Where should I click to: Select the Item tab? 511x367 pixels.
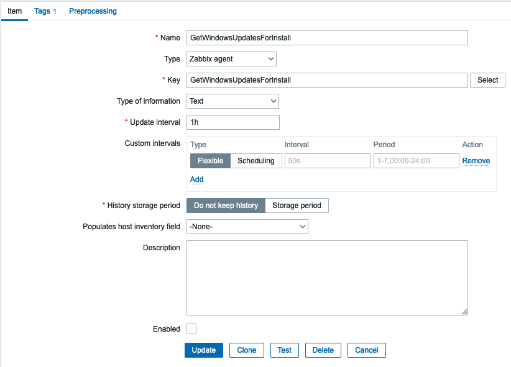click(x=14, y=11)
